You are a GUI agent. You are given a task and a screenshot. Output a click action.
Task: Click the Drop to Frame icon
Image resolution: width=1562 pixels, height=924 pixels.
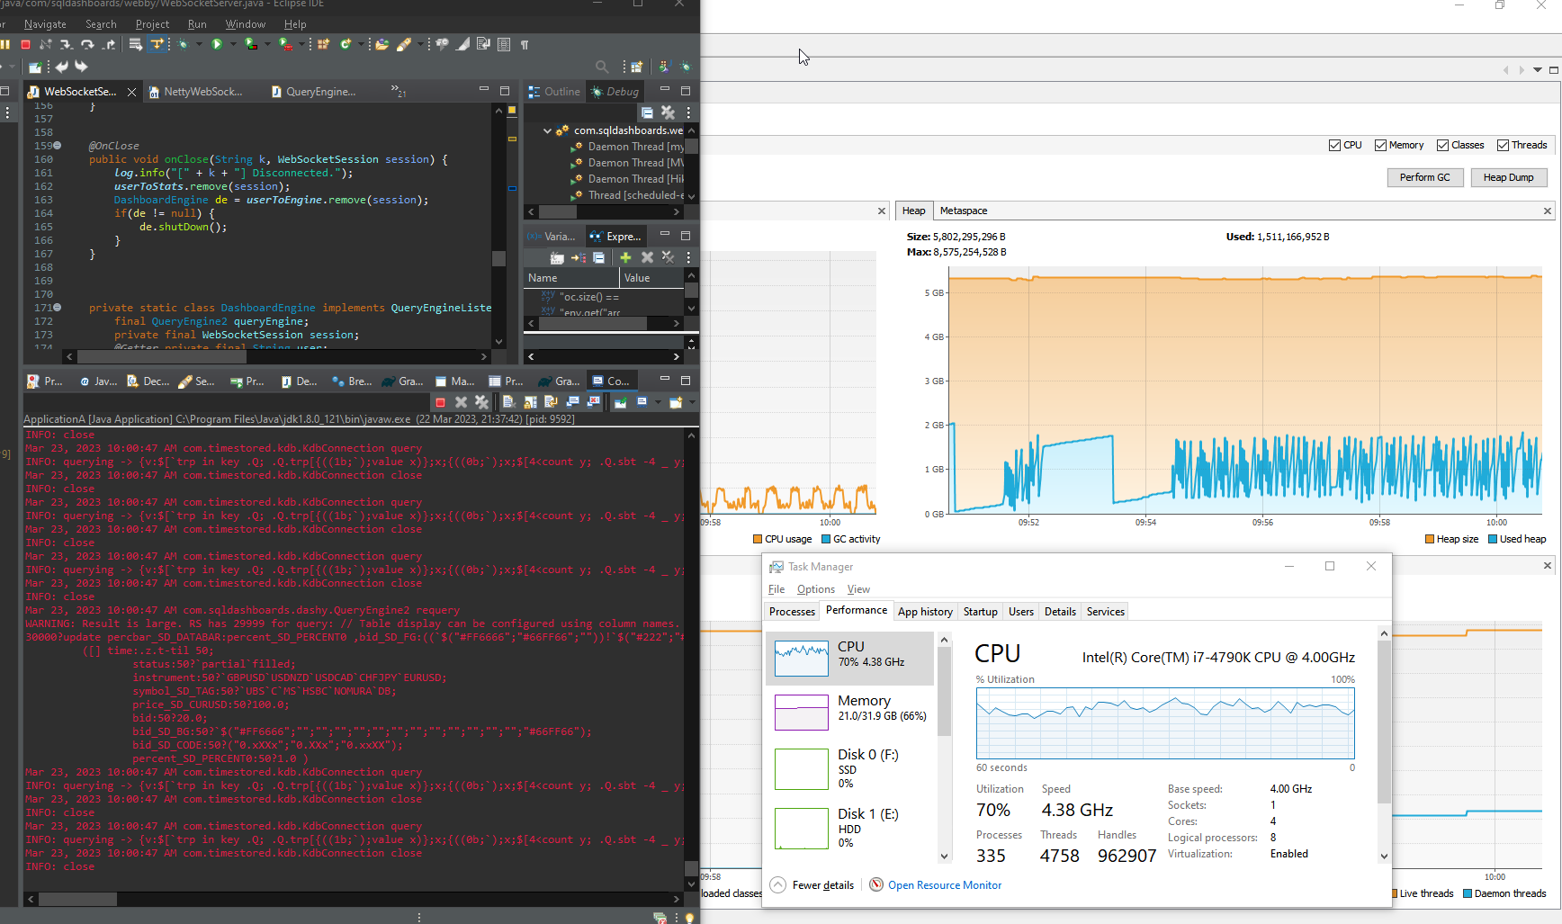[x=135, y=44]
